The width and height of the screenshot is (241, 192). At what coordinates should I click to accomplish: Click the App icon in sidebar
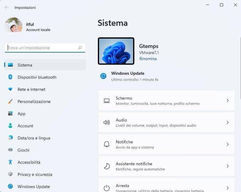click(x=10, y=113)
